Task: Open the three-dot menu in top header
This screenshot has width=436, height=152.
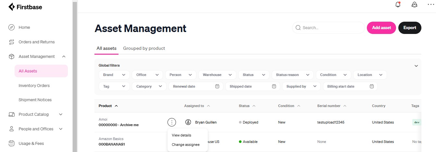Action: coord(431,5)
